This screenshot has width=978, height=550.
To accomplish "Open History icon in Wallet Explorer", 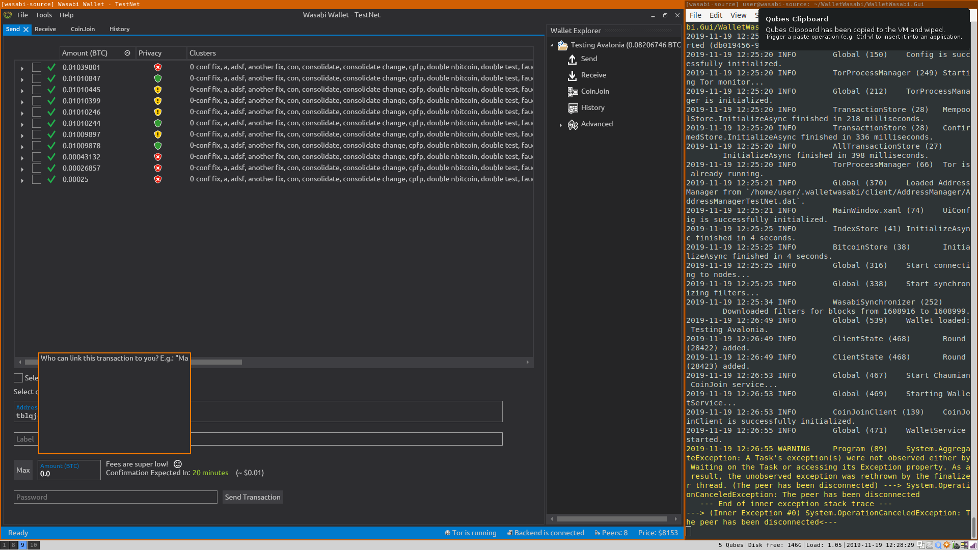I will point(573,108).
